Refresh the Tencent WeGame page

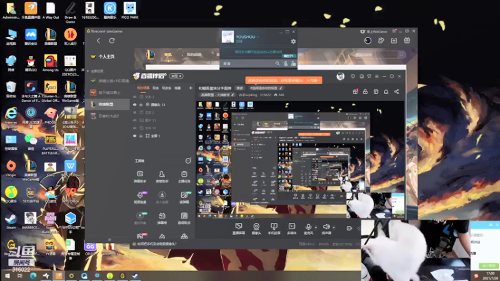pos(112,41)
